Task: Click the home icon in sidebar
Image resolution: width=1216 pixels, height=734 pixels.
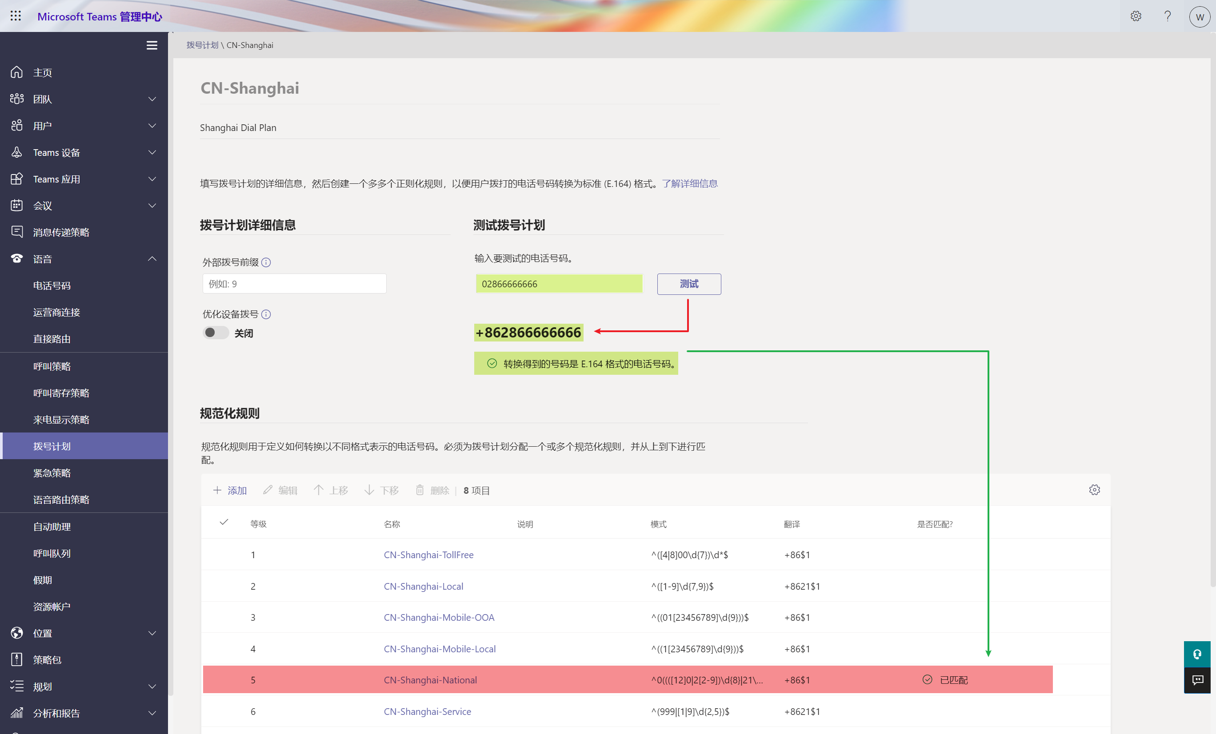Action: tap(17, 72)
